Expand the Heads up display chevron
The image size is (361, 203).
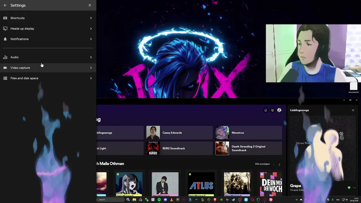click(x=91, y=28)
